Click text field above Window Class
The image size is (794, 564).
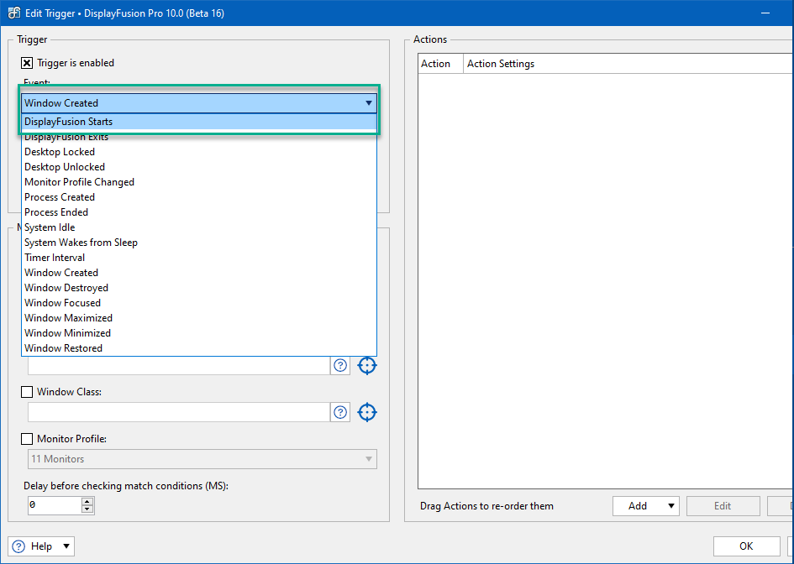tap(179, 365)
